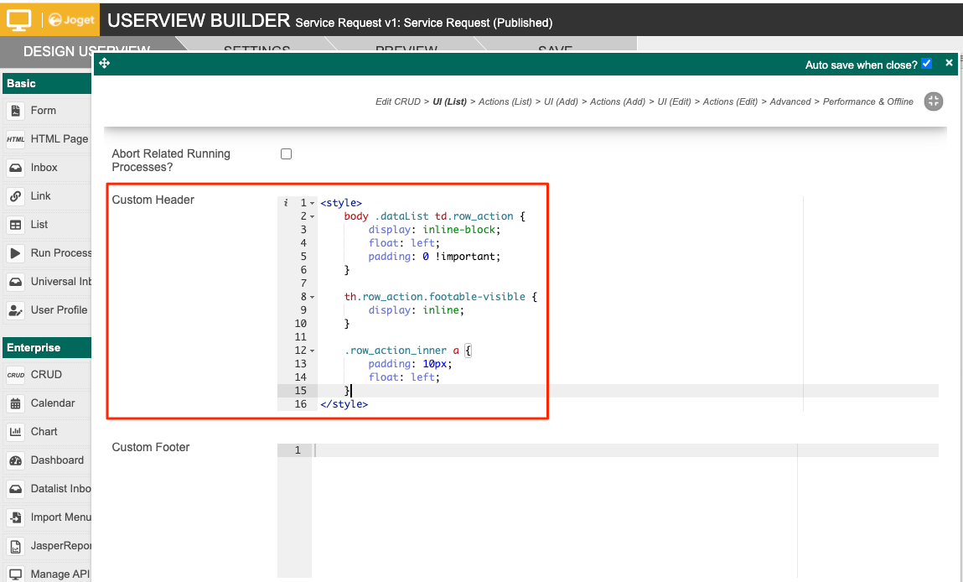Close the property editor dialog
Screen dimensions: 963x582
(x=949, y=63)
